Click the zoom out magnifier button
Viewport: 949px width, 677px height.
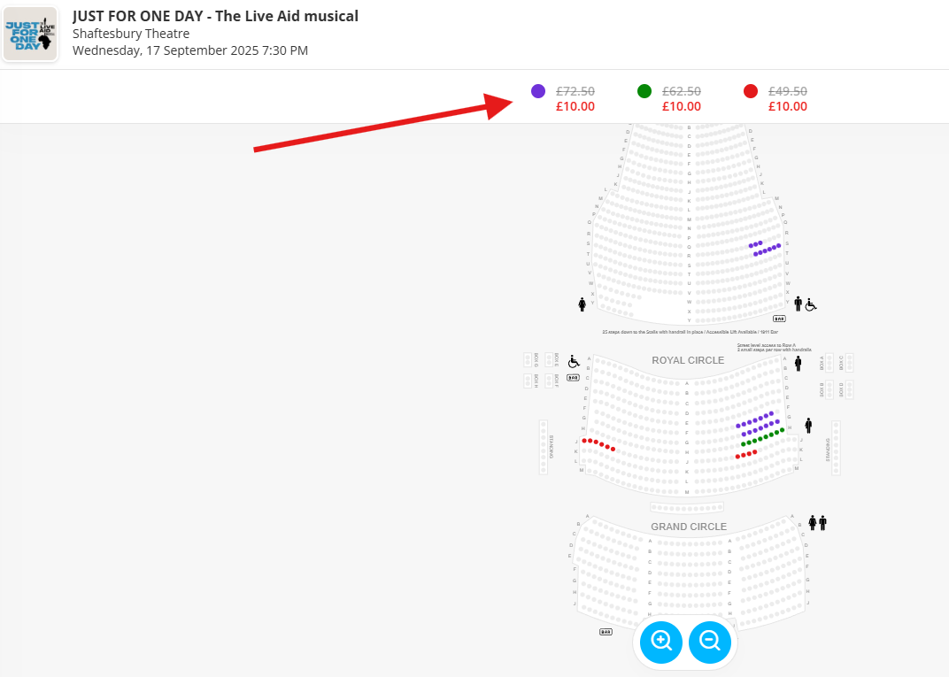[x=710, y=642]
